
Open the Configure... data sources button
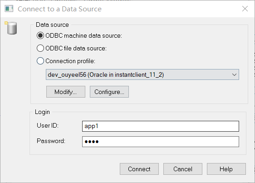tap(109, 92)
